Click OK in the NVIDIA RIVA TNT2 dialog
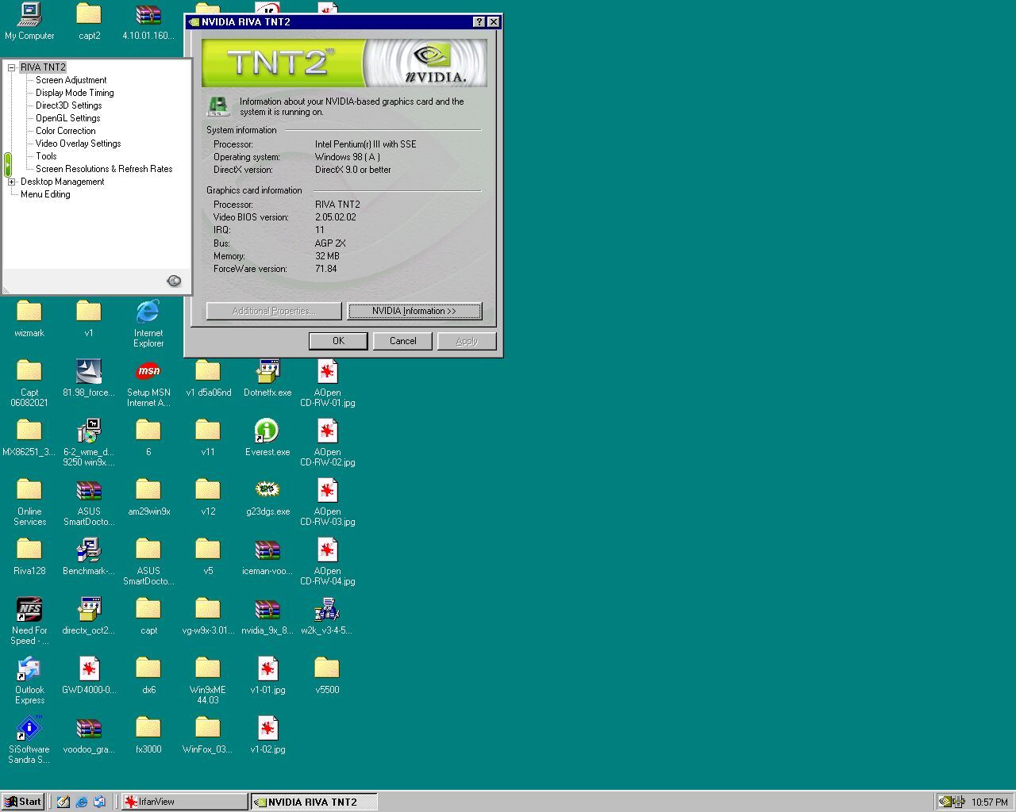 pyautogui.click(x=338, y=341)
